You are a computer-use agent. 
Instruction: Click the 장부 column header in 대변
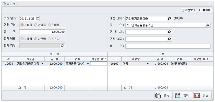179,59
